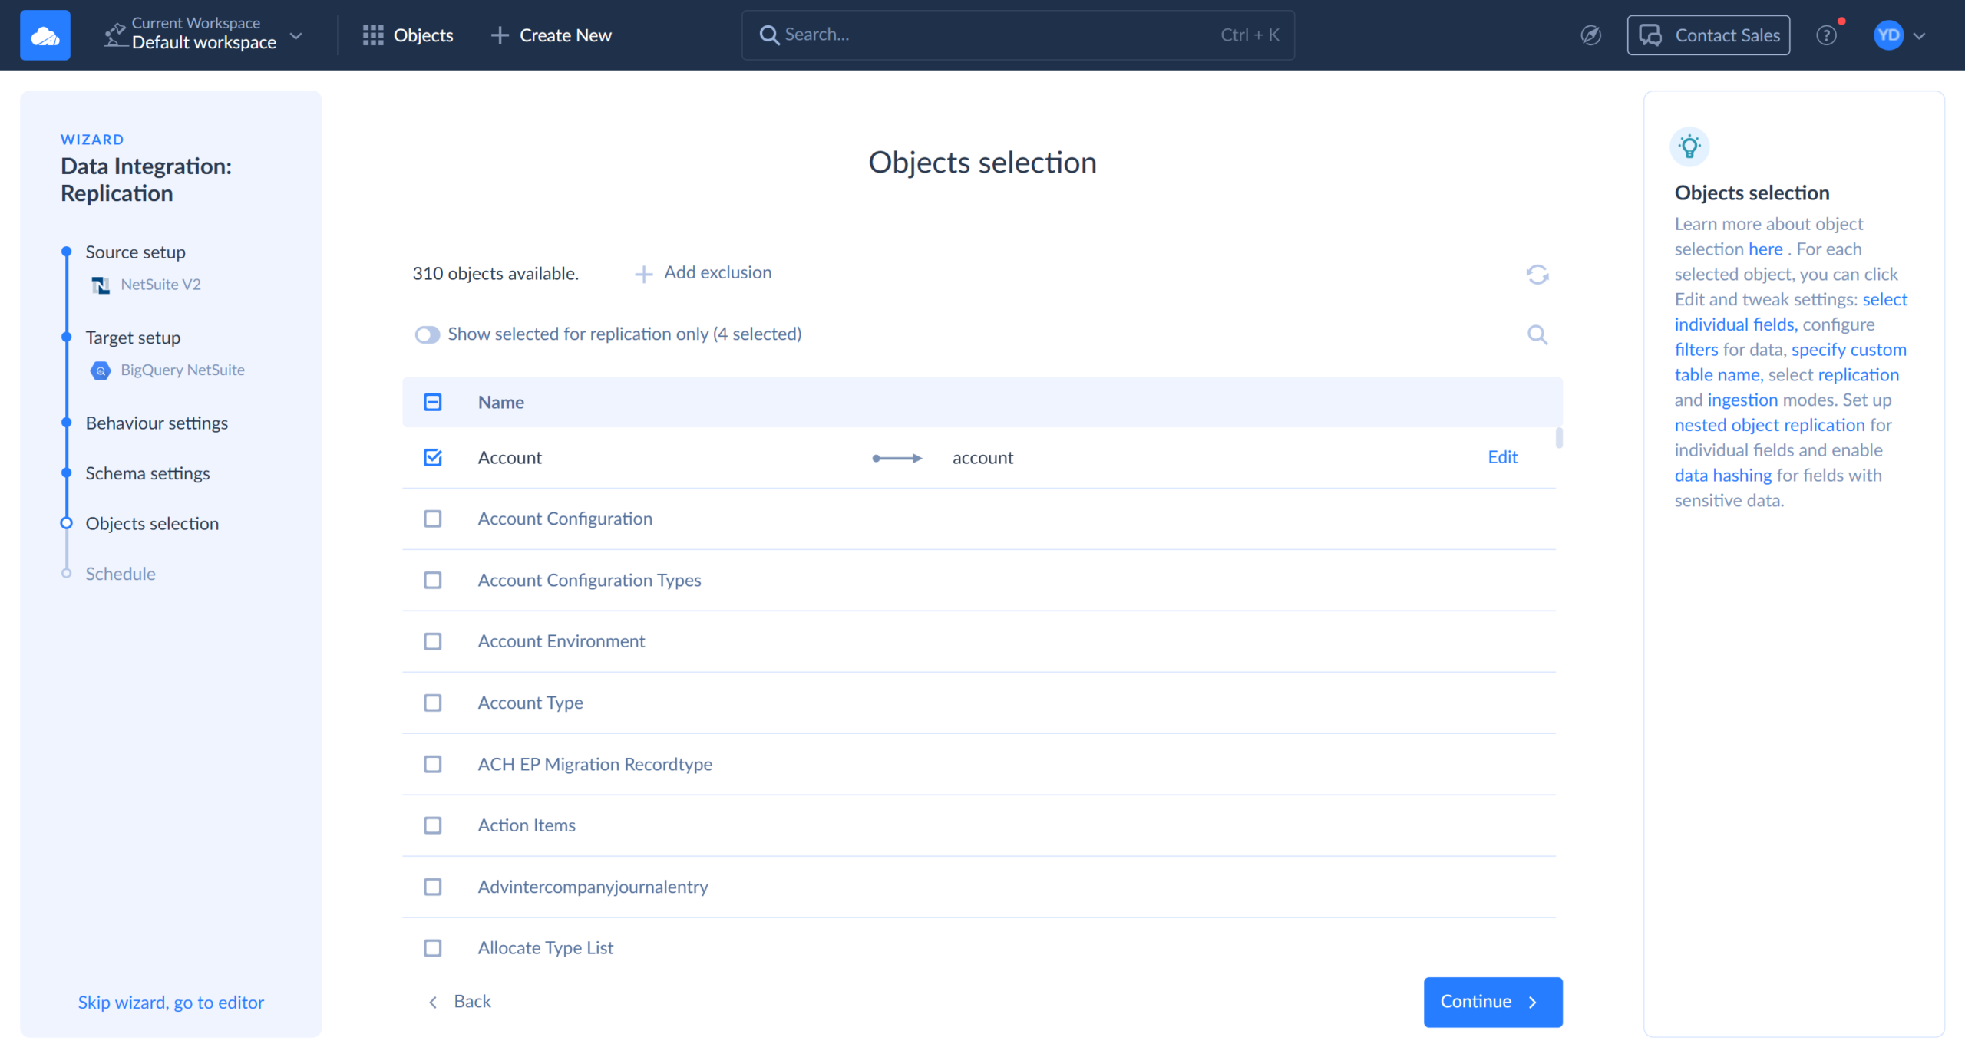Screen dimensions: 1965x1057
Task: Click Edit for the Account object
Action: pyautogui.click(x=1502, y=457)
